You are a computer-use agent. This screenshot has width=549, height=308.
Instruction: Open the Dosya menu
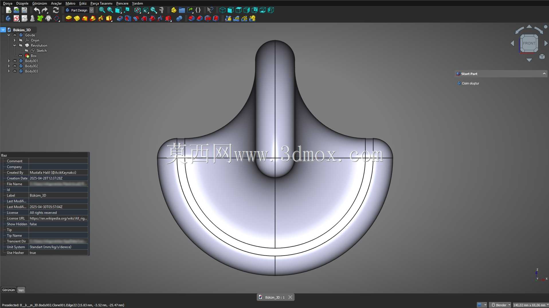click(x=8, y=3)
